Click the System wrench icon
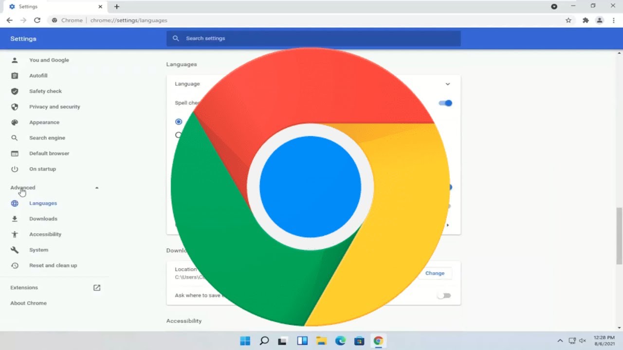Screen dimensions: 623x350 pyautogui.click(x=15, y=250)
